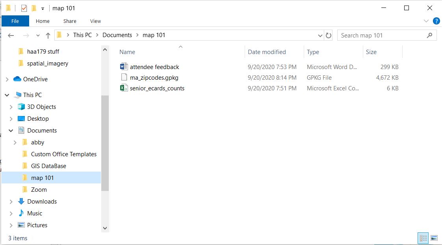Open the Recent locations dropdown arrow
This screenshot has height=245, width=442.
pos(38,36)
